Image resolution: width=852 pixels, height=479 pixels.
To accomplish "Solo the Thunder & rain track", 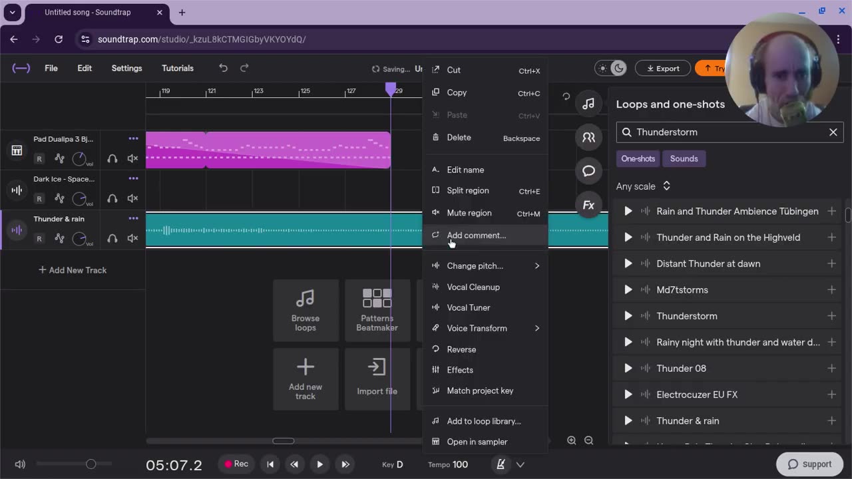I will pyautogui.click(x=112, y=238).
